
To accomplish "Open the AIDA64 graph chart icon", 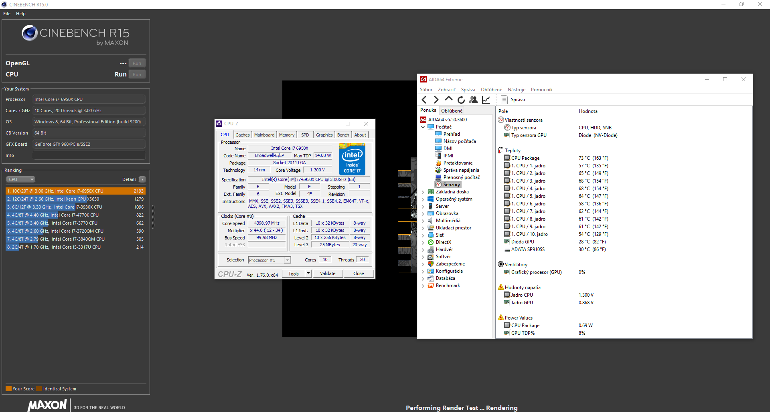I will pyautogui.click(x=486, y=100).
